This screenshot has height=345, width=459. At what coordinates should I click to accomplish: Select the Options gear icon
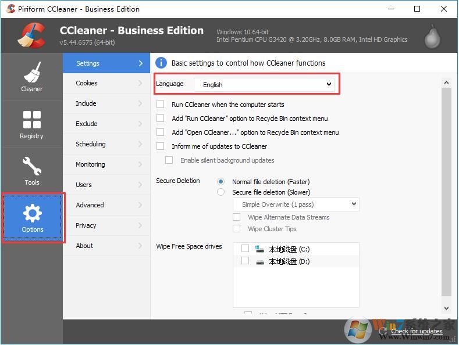coord(32,214)
